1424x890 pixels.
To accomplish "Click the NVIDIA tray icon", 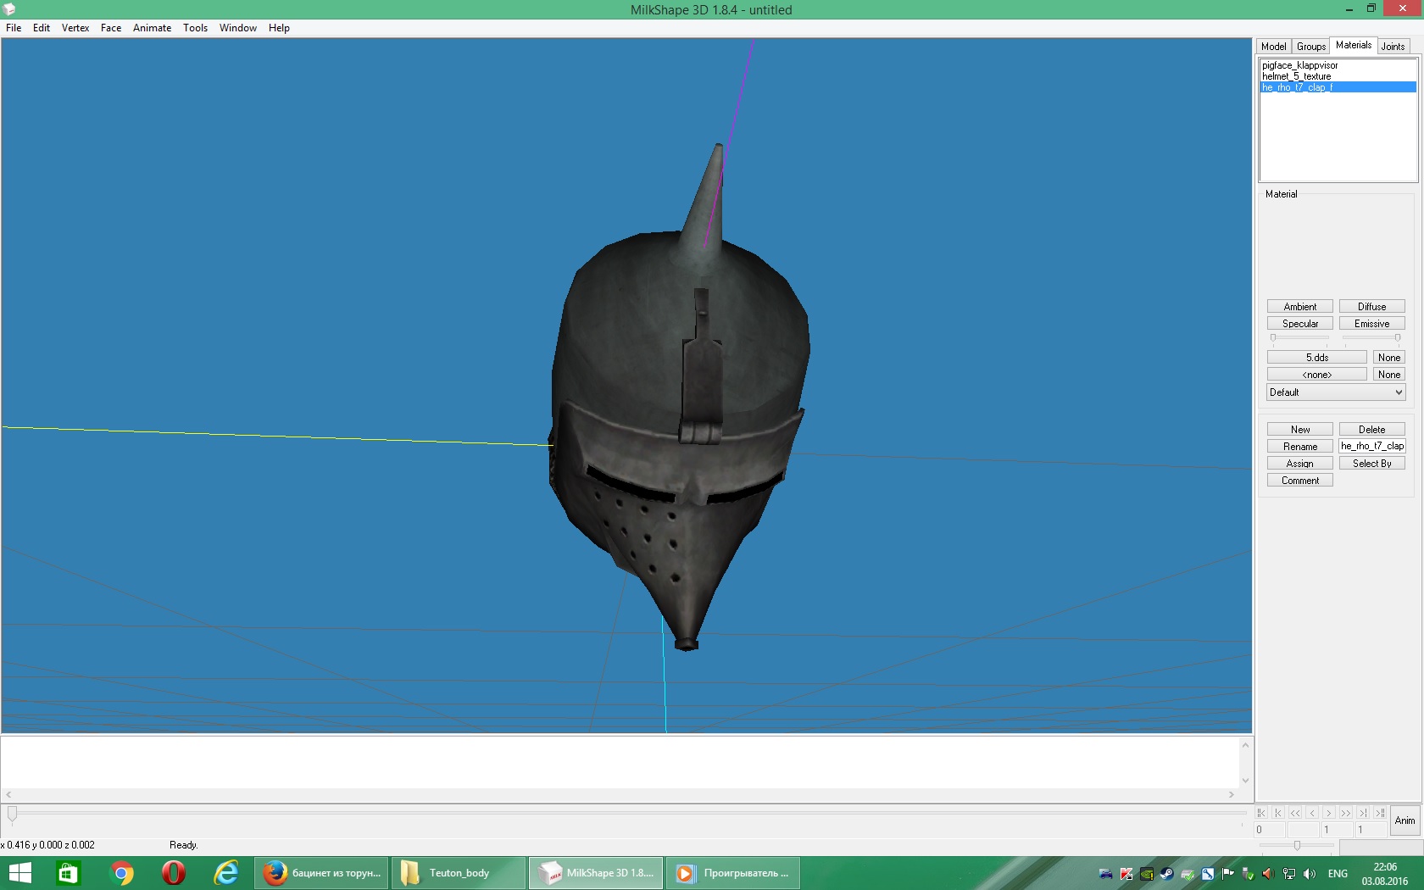I will point(1147,874).
